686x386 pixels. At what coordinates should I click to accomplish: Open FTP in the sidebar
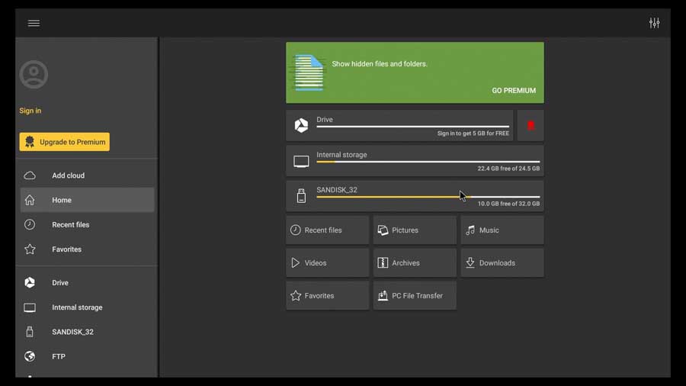[x=87, y=356]
